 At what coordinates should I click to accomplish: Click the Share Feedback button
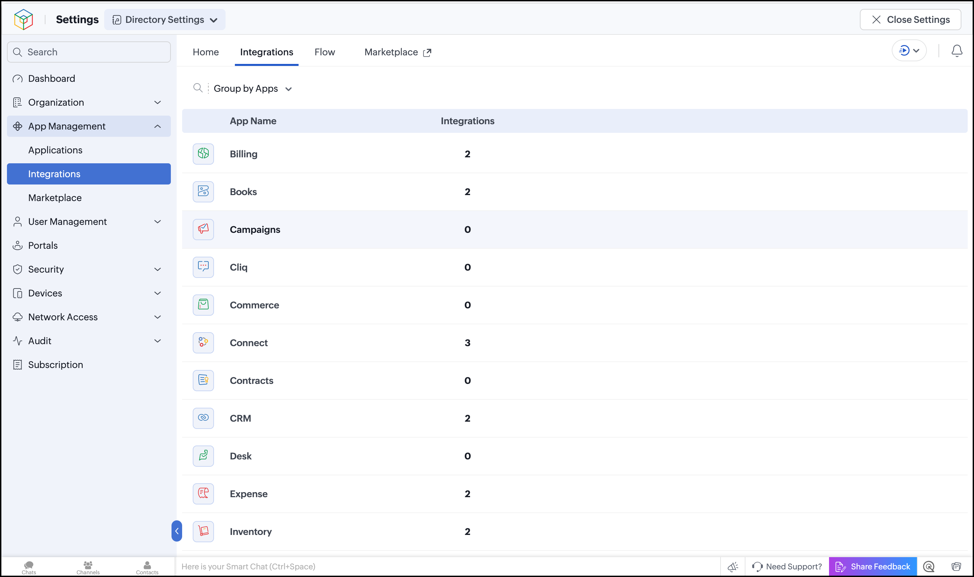coord(872,566)
